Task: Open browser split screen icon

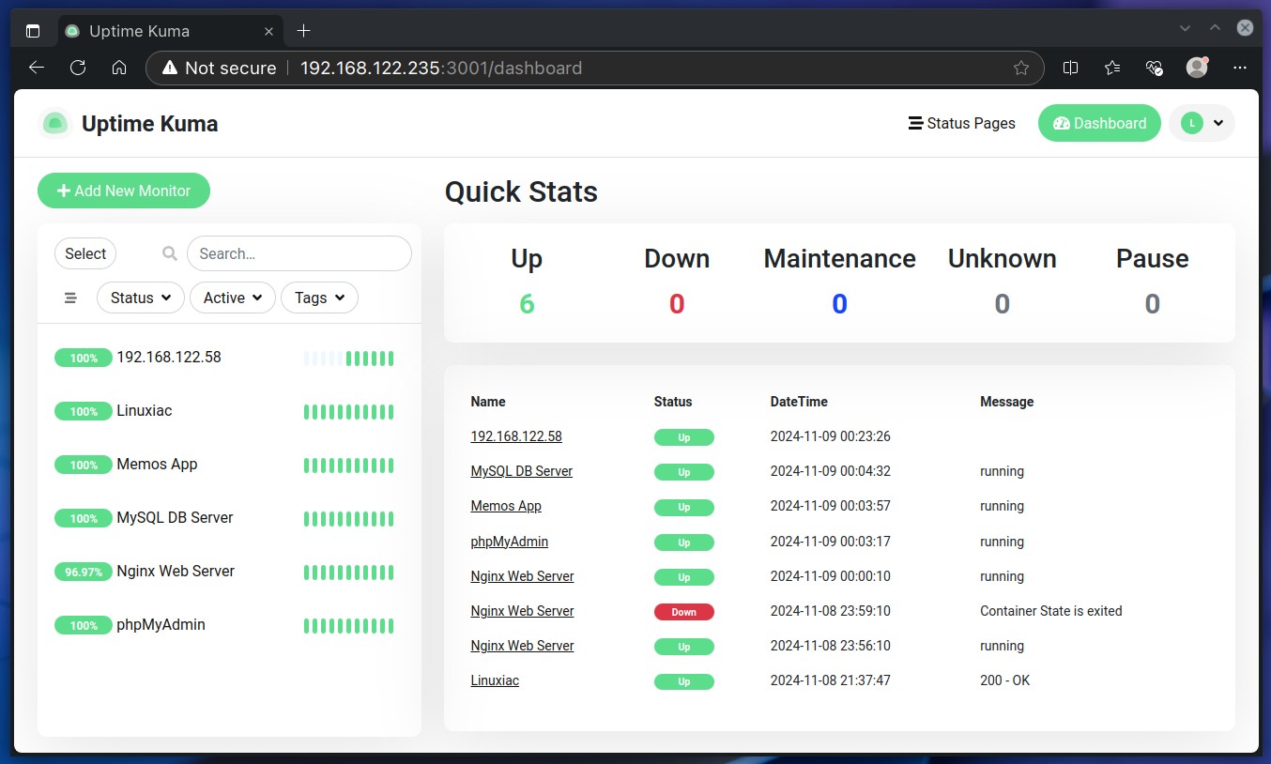Action: pos(1070,68)
